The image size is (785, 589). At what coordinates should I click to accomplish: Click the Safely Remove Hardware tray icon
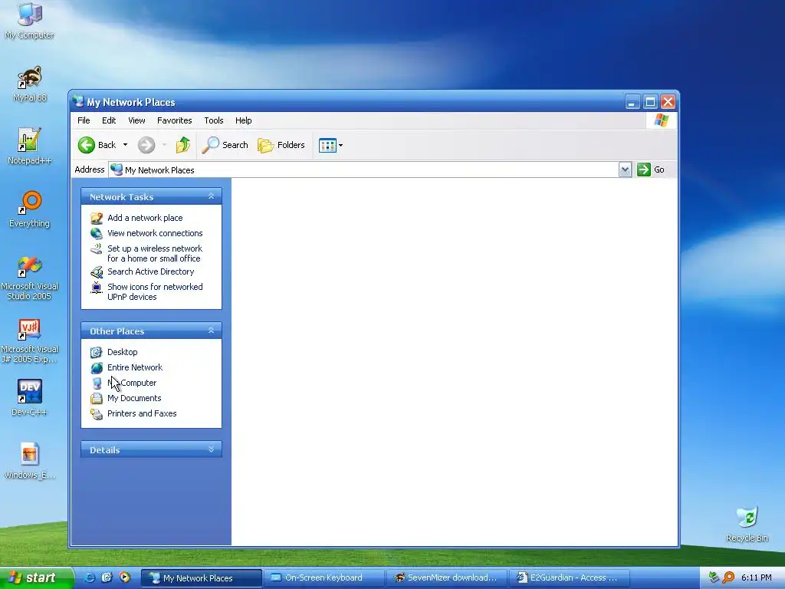(714, 578)
